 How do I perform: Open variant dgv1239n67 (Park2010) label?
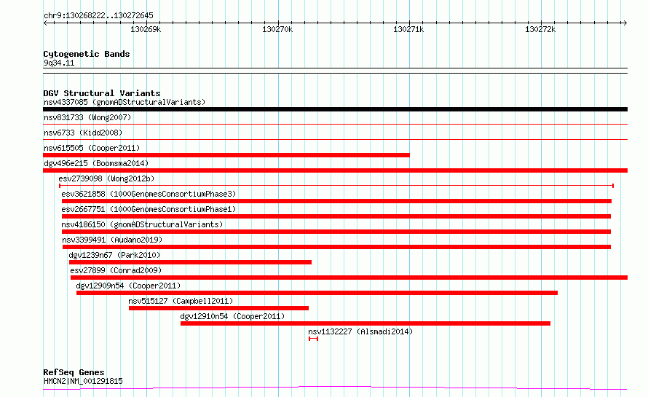114,255
